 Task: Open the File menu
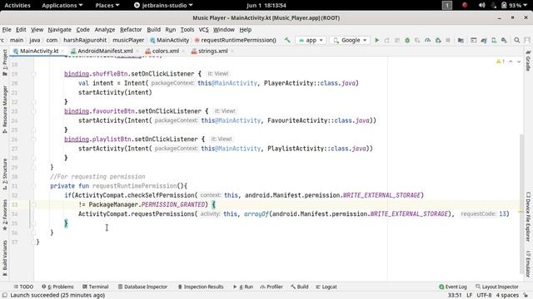7,30
